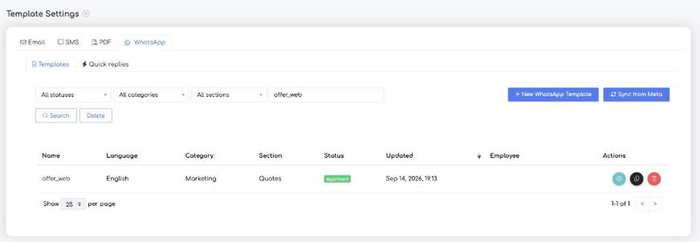Screen dimensions: 700x242
Task: Click the sort arrow in Updated column
Action: [479, 156]
